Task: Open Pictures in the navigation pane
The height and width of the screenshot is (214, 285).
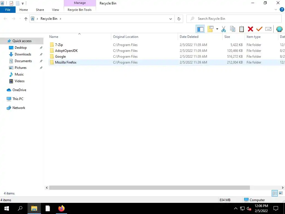Action: (20, 68)
